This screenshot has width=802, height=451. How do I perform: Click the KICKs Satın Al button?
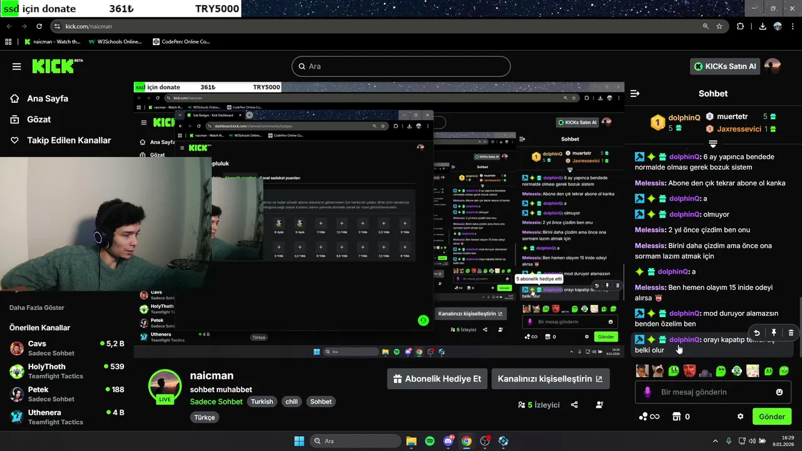(725, 66)
